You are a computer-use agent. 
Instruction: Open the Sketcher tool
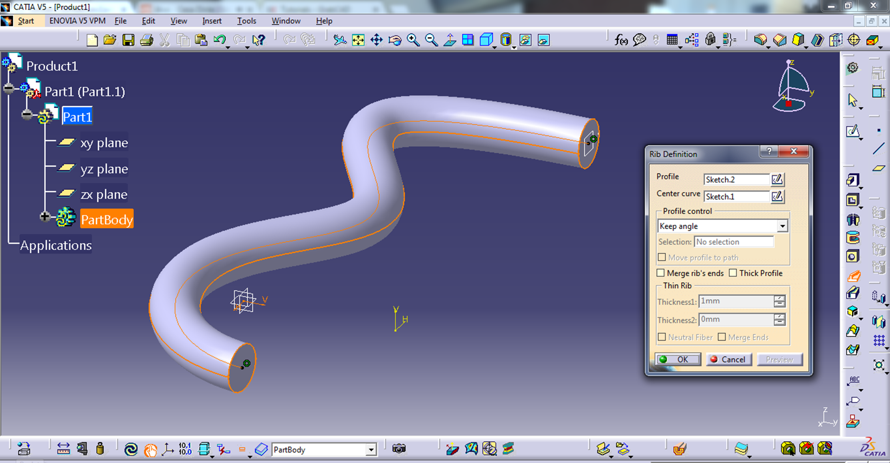852,131
